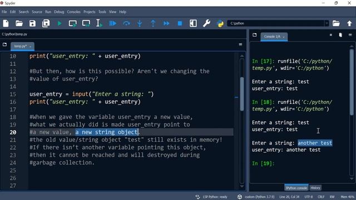The image size is (356, 200).
Task: Click the LSP Python status icon
Action: (x=198, y=197)
